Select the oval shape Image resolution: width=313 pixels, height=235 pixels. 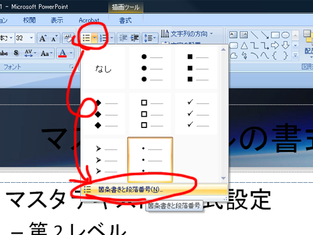[286, 35]
